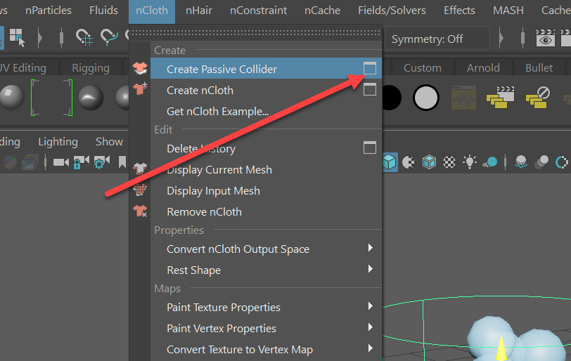Open the nHair menu
The width and height of the screenshot is (571, 361).
(x=199, y=11)
